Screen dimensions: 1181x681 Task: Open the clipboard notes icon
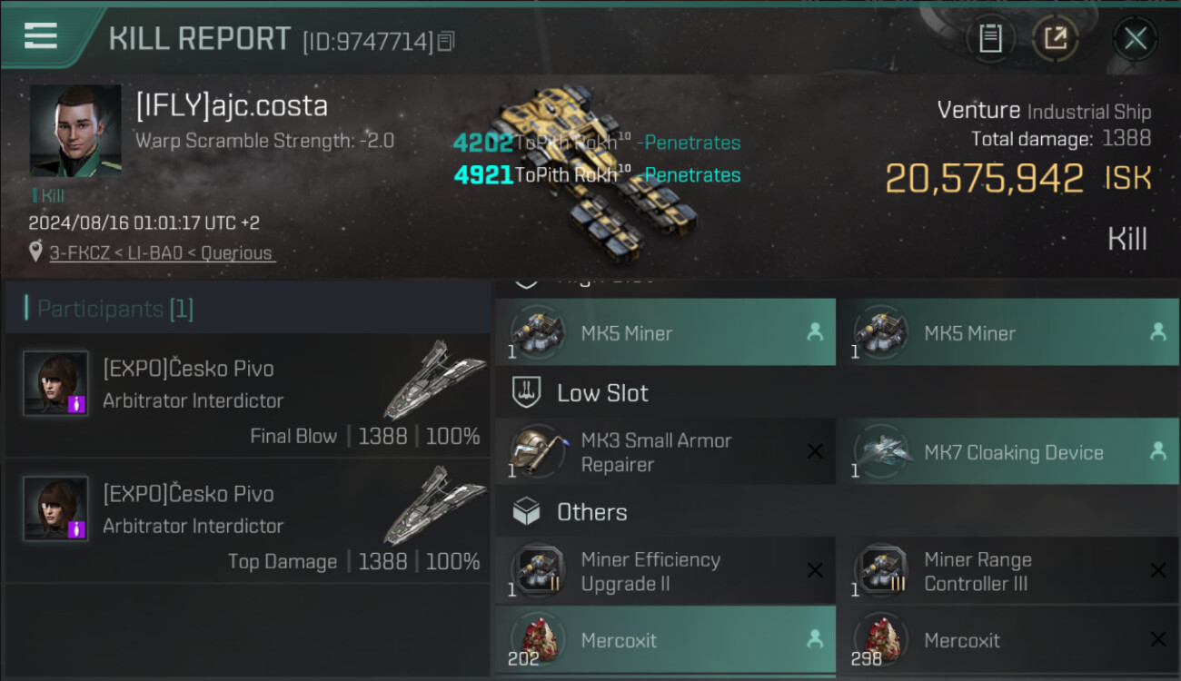[x=990, y=39]
